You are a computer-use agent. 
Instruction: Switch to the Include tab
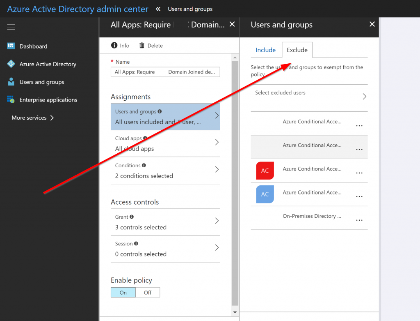point(265,50)
